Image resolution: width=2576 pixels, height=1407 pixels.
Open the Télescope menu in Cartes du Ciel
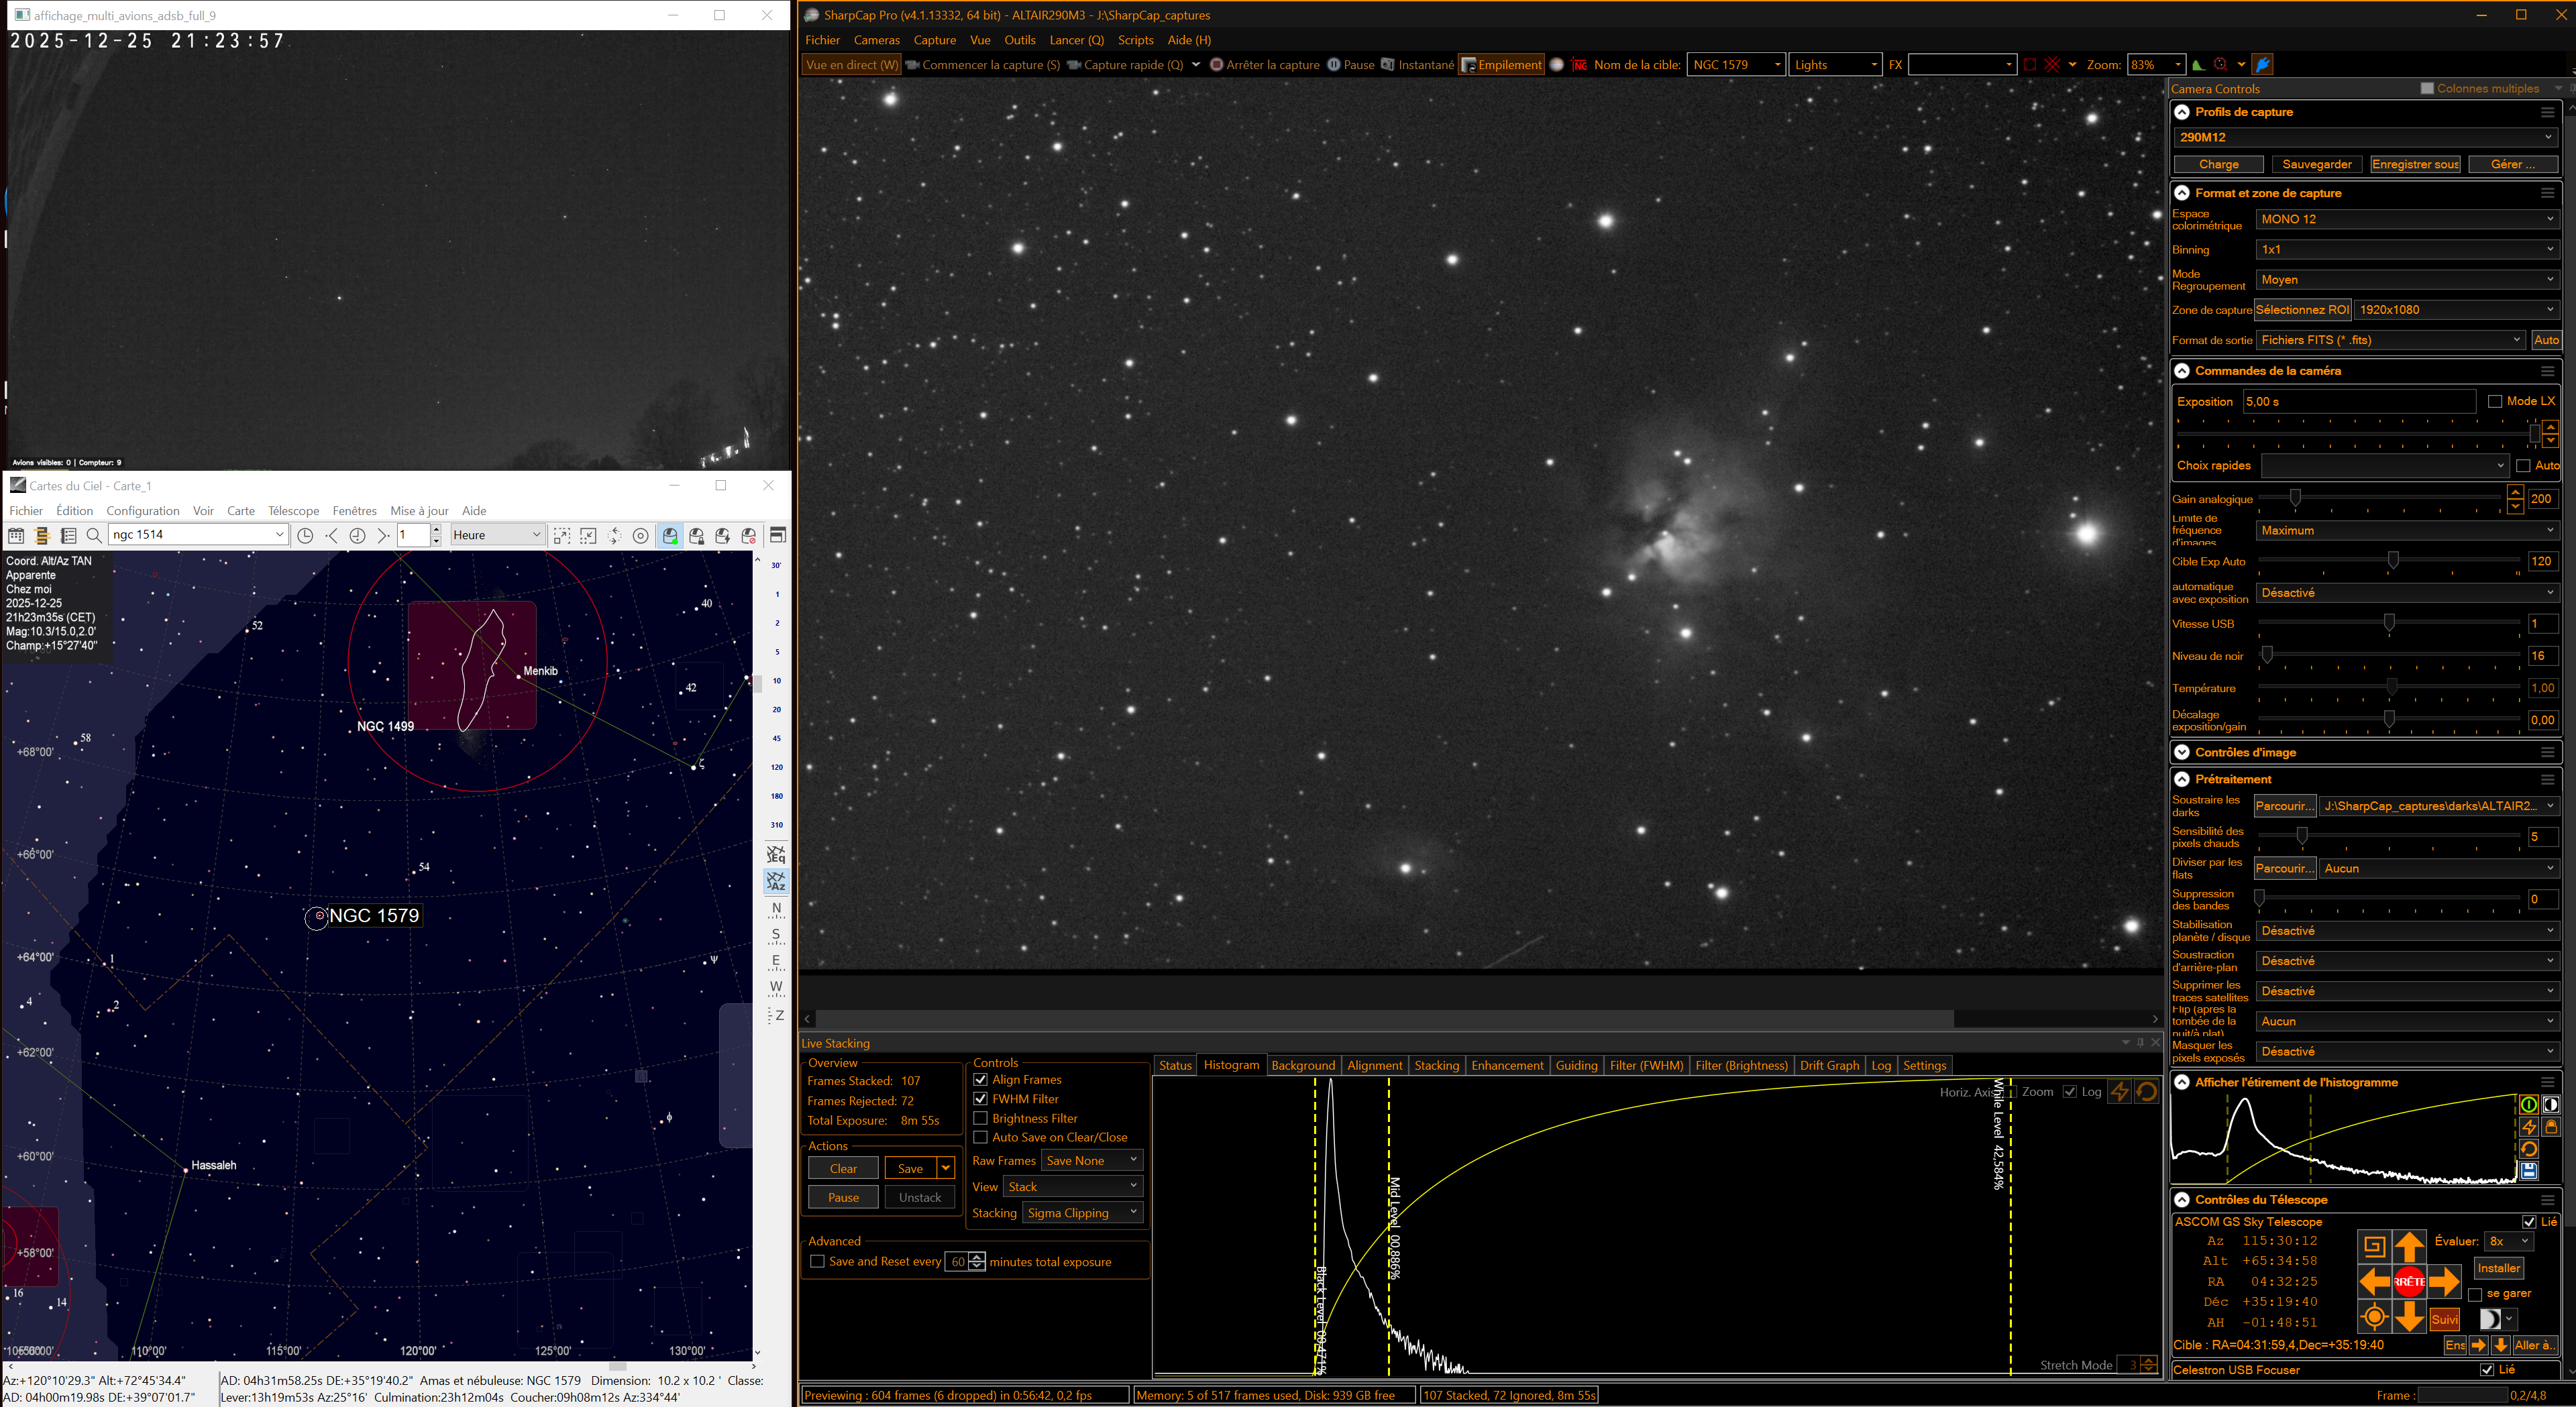coord(293,511)
